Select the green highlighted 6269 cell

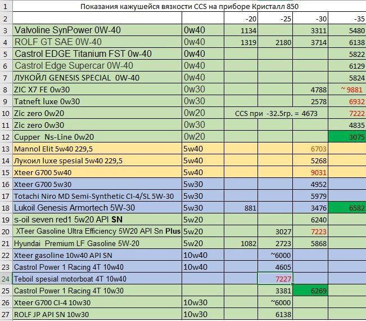point(310,291)
